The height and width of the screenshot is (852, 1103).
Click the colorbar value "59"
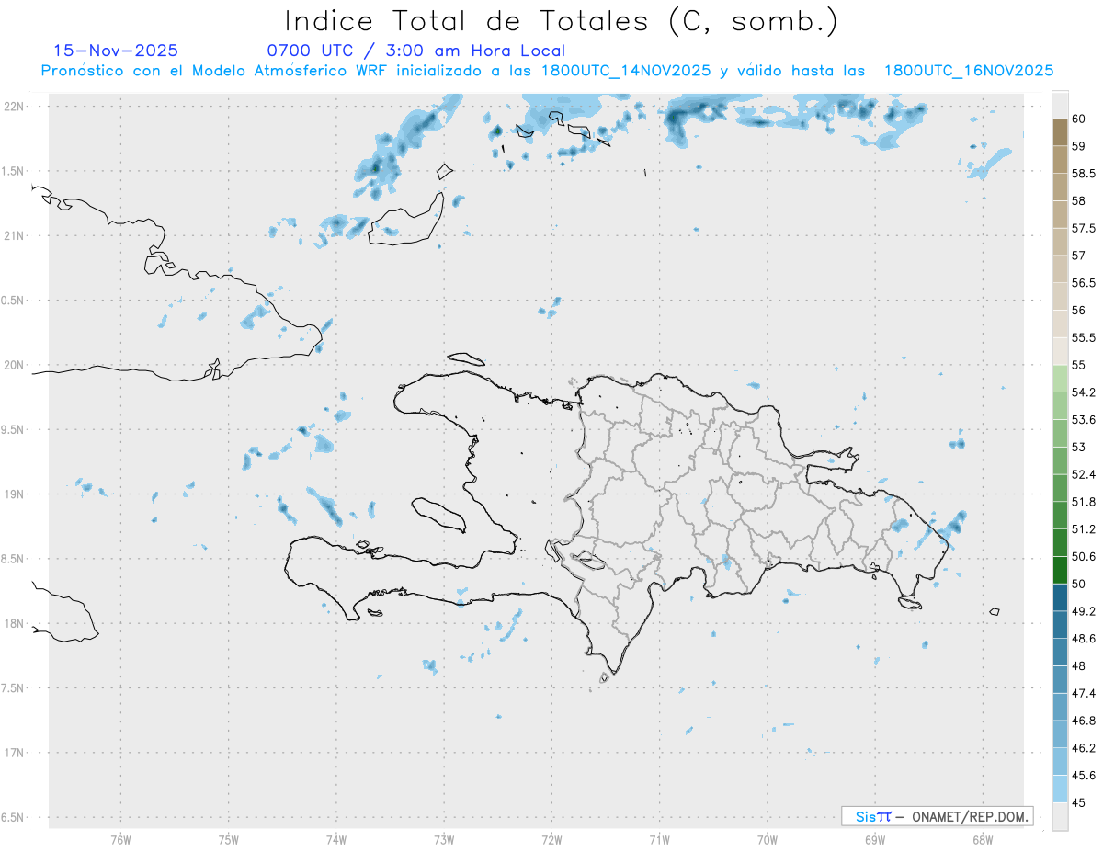coord(1079,146)
